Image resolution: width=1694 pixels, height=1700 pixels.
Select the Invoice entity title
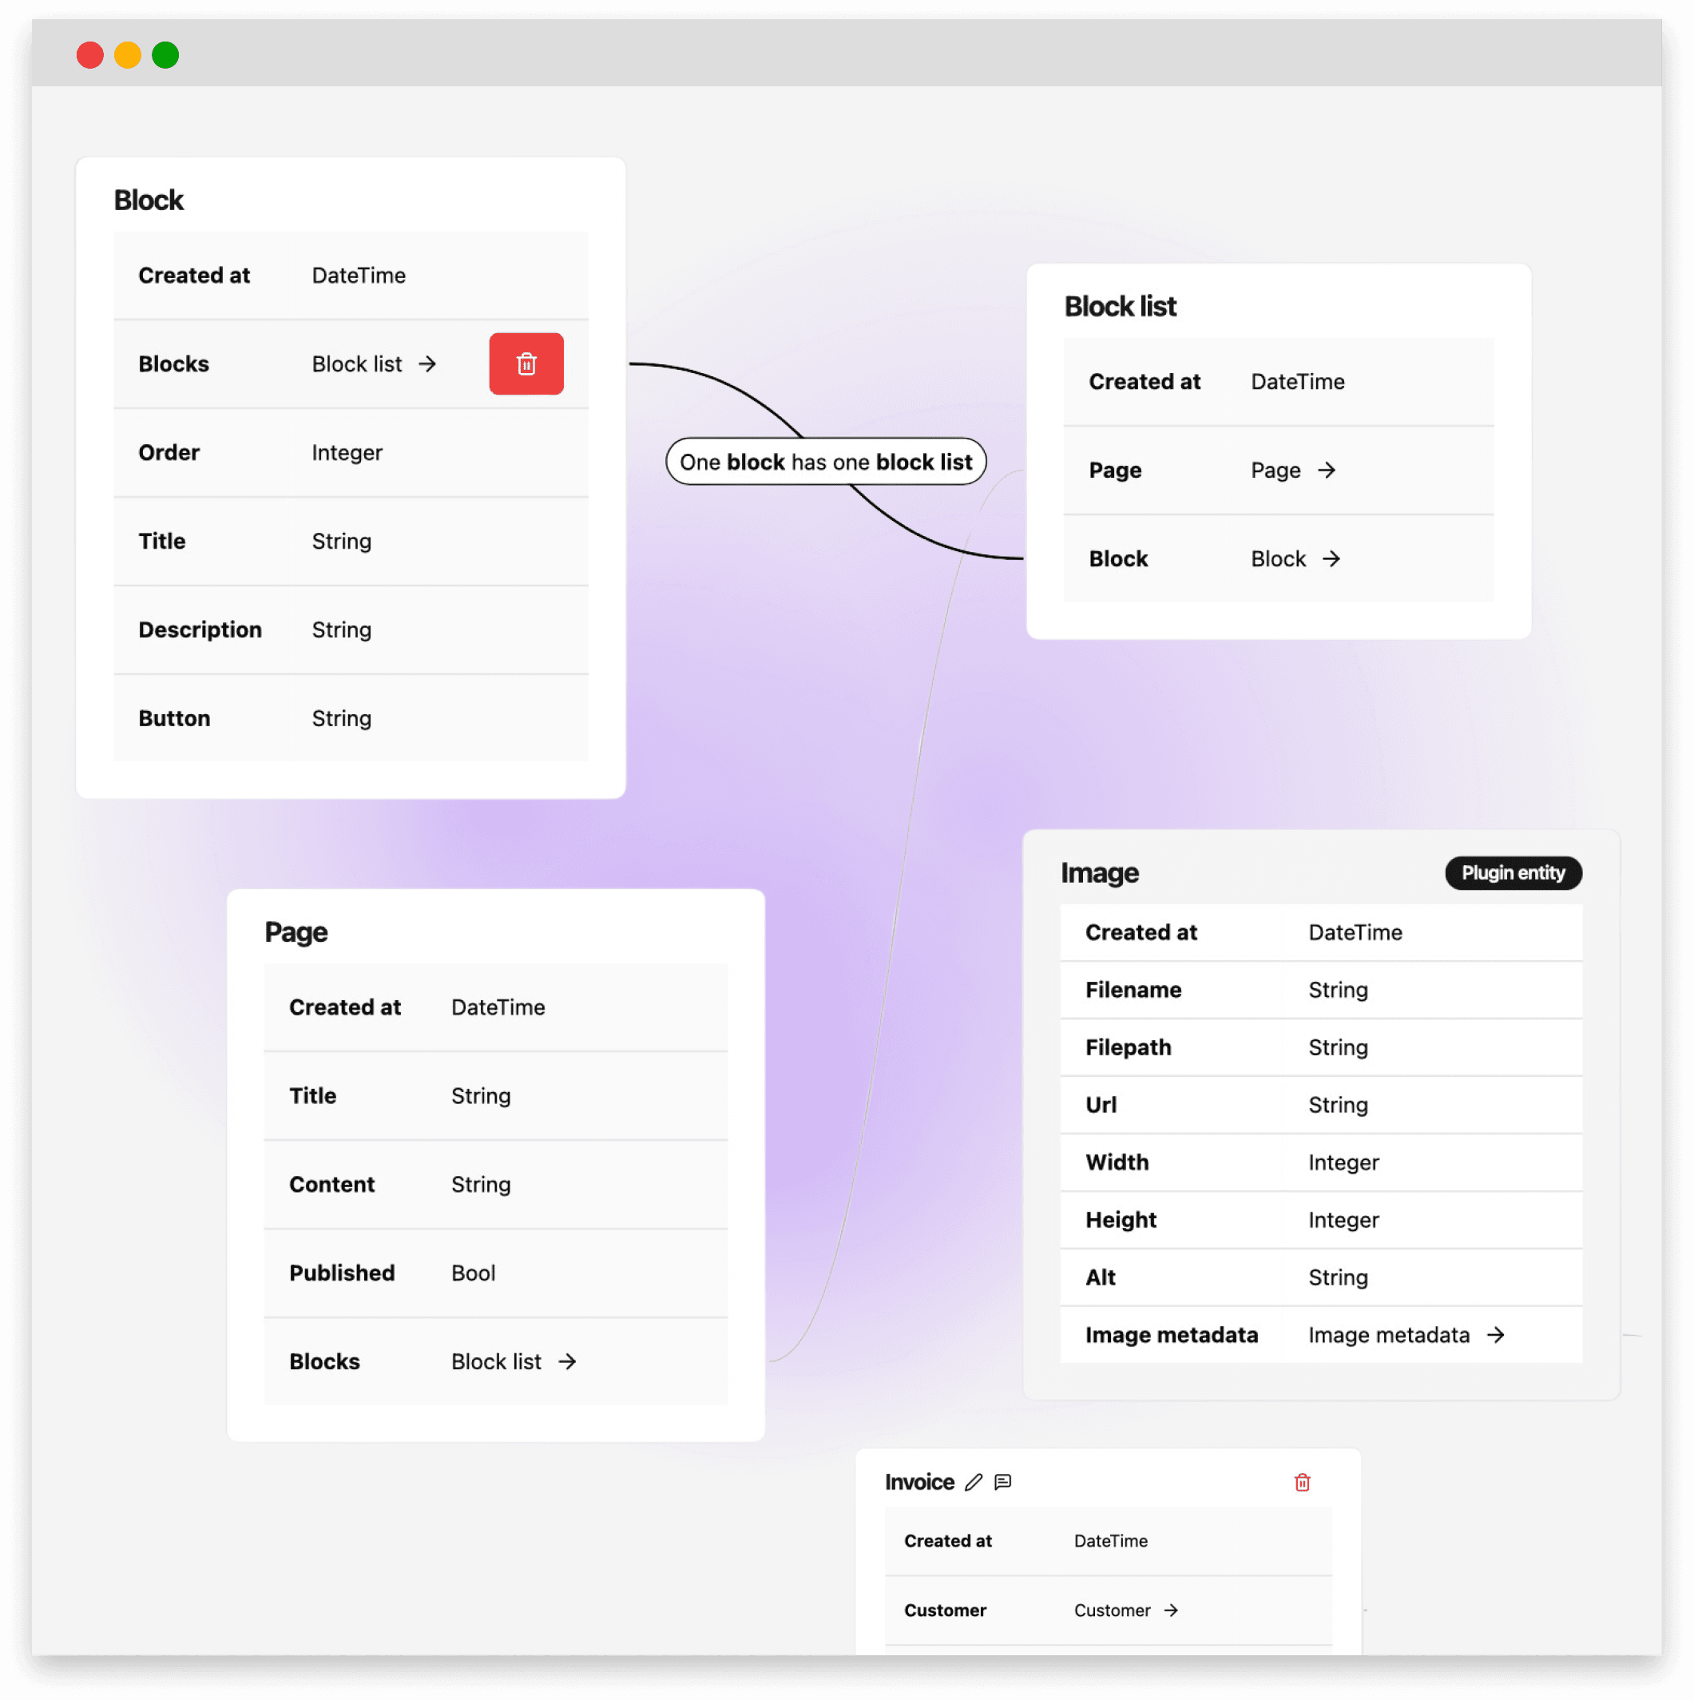click(919, 1483)
